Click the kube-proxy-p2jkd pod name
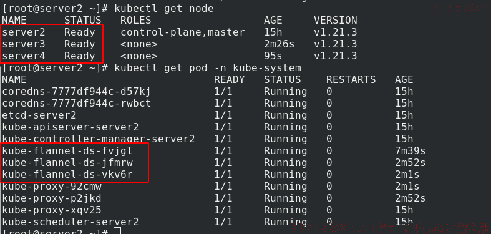Screen dimensions: 491x234 click(x=52, y=198)
